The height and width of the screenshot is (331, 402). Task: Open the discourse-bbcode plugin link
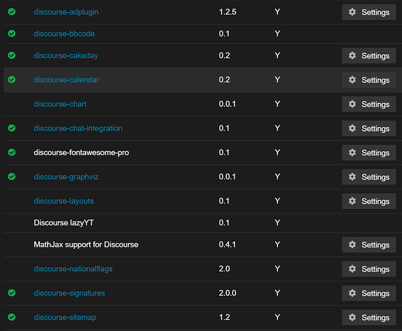click(x=64, y=34)
